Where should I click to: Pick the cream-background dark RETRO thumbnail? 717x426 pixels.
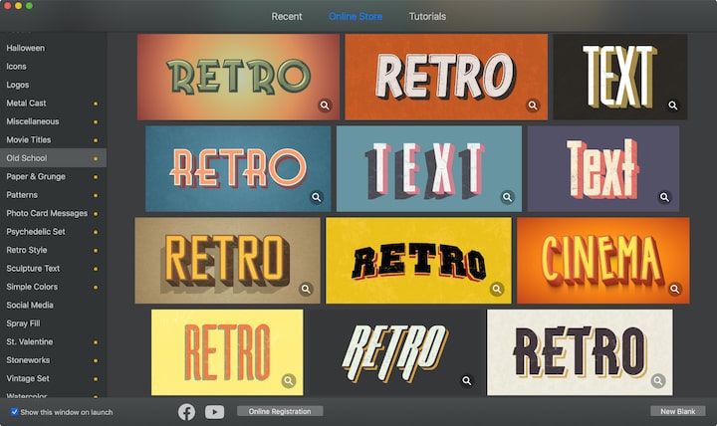[x=580, y=352]
